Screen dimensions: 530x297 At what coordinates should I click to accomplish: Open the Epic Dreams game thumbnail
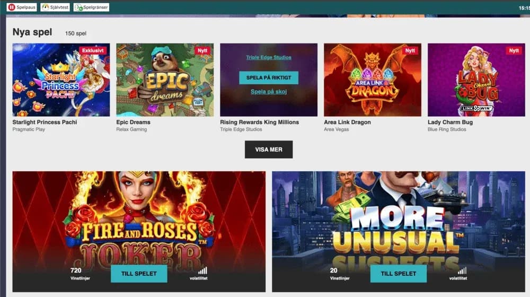[x=165, y=80]
